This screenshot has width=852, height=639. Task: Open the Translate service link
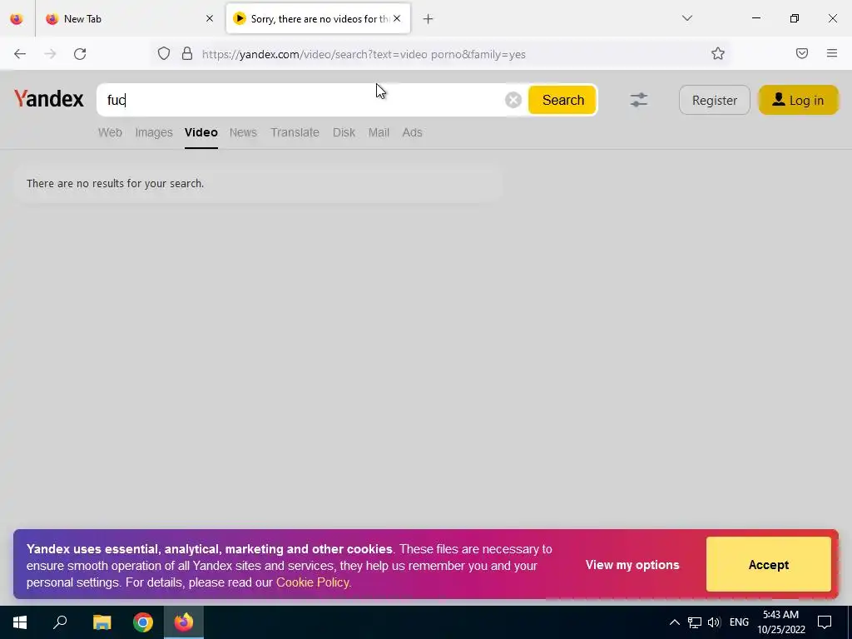(295, 132)
